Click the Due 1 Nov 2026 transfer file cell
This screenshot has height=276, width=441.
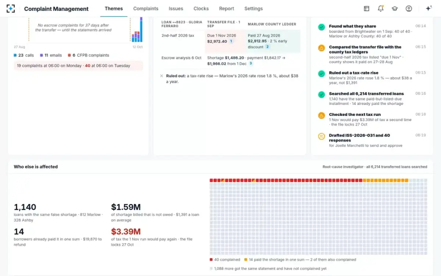tap(225, 41)
